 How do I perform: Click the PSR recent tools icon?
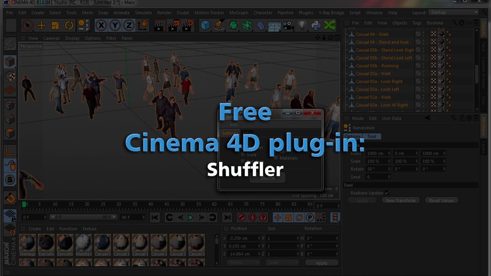pos(83,25)
